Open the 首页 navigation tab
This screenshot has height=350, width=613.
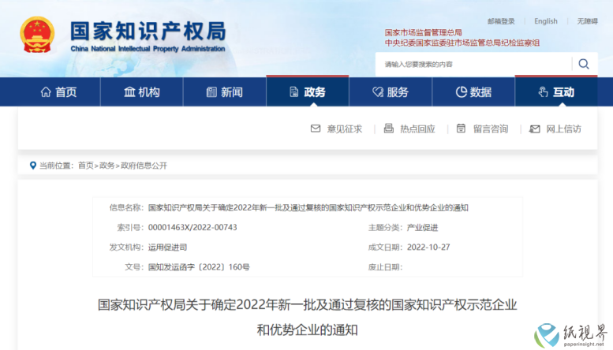pos(58,91)
